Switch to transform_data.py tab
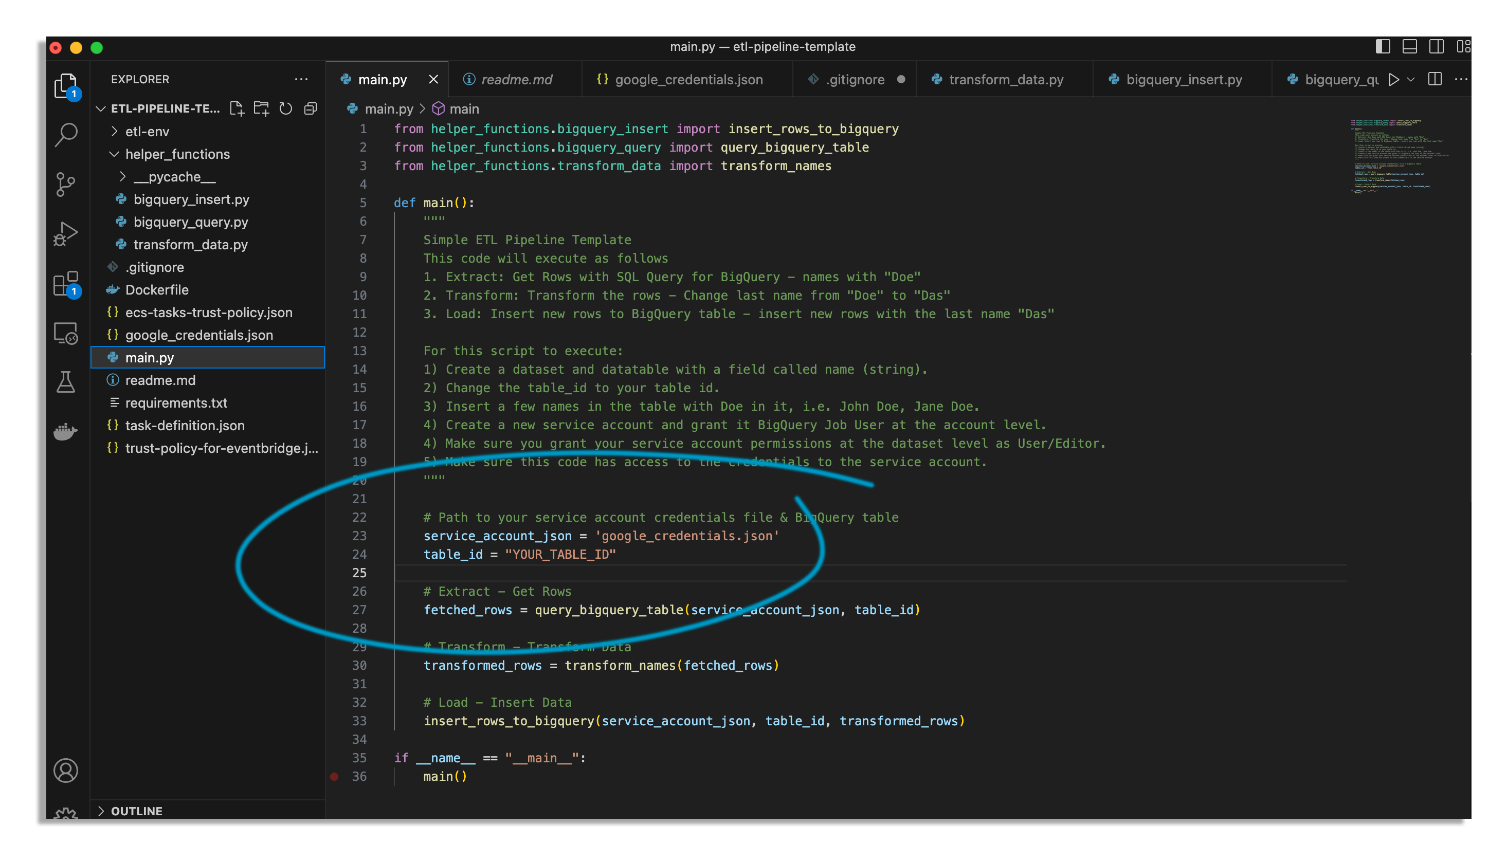 pyautogui.click(x=1006, y=79)
